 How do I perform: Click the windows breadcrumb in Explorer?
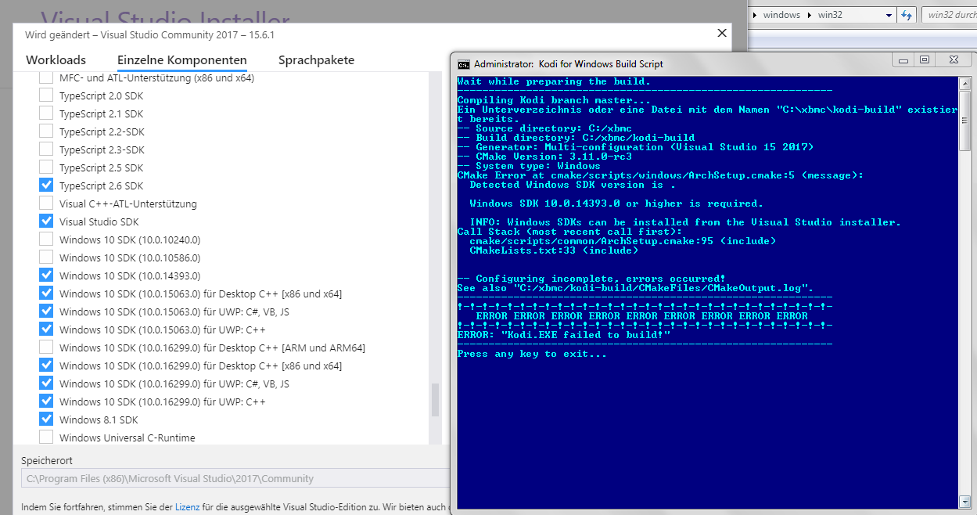click(x=781, y=15)
